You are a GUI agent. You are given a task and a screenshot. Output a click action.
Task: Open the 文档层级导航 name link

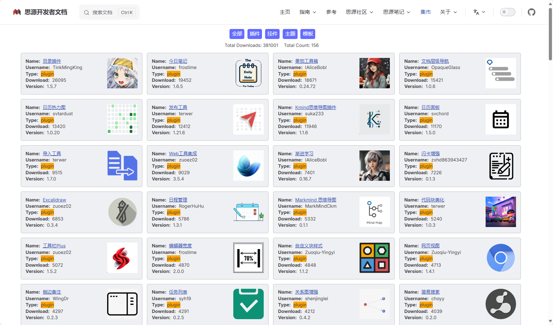(x=435, y=61)
